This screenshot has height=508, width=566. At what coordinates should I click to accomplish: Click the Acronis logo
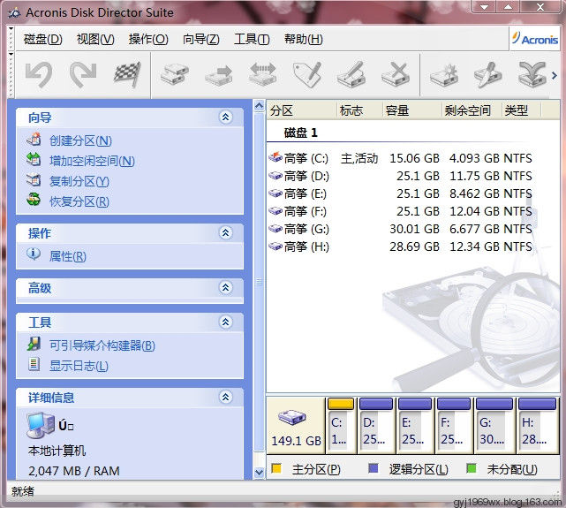pos(535,39)
